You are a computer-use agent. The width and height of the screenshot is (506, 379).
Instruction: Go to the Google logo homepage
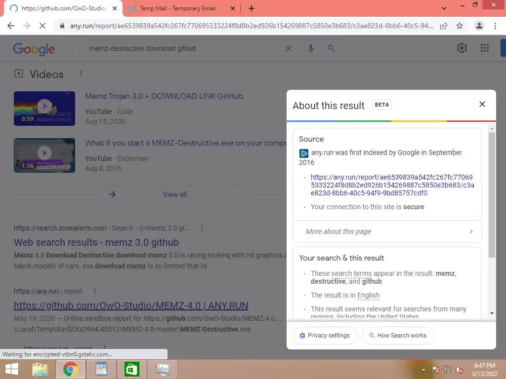click(34, 49)
